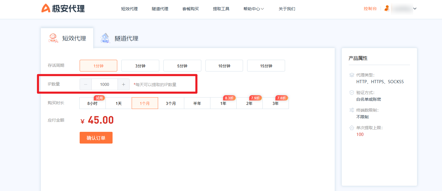The height and width of the screenshot is (191, 442).
Task: Click the 代理类型 layers icon
Action: (351, 75)
